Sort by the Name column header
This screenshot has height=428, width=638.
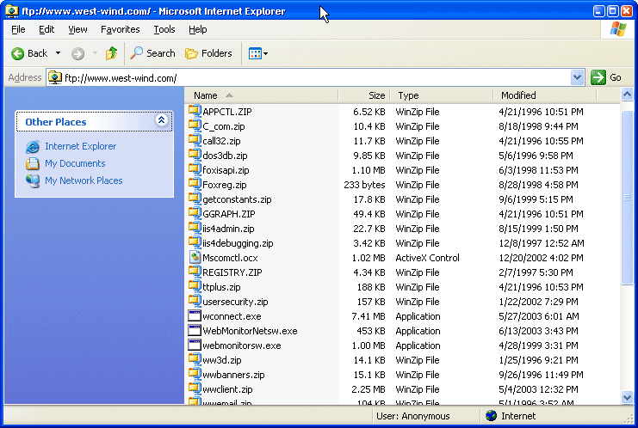262,95
